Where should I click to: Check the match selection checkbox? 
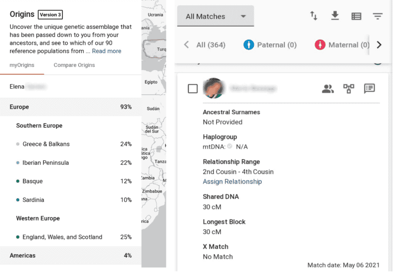[193, 89]
